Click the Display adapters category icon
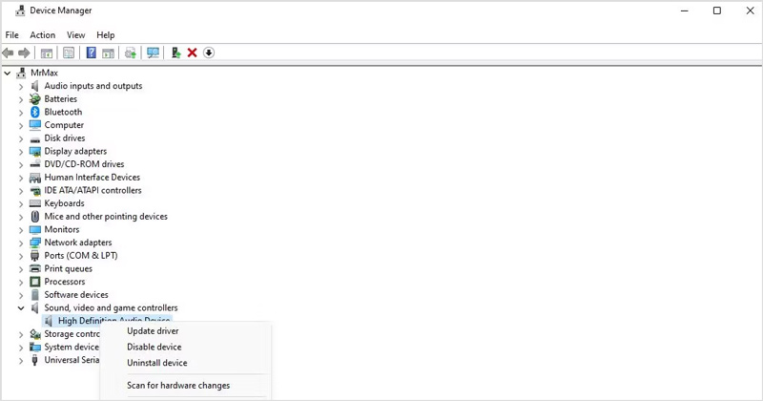Viewport: 763px width, 401px height. [35, 152]
